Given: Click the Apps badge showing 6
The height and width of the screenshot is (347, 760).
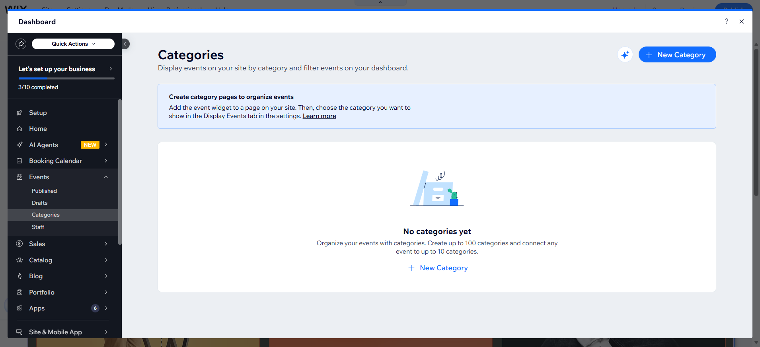Looking at the screenshot, I should tap(95, 308).
